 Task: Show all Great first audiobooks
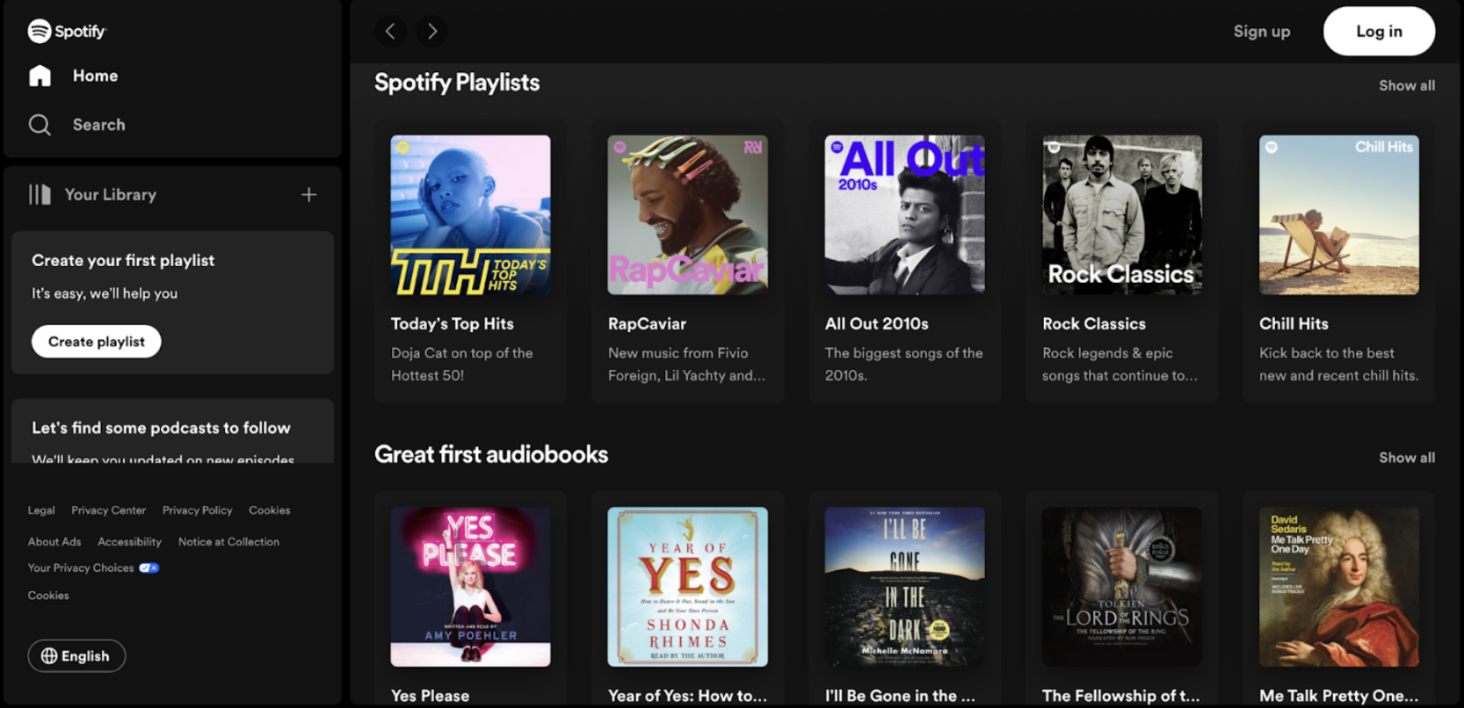[1407, 458]
